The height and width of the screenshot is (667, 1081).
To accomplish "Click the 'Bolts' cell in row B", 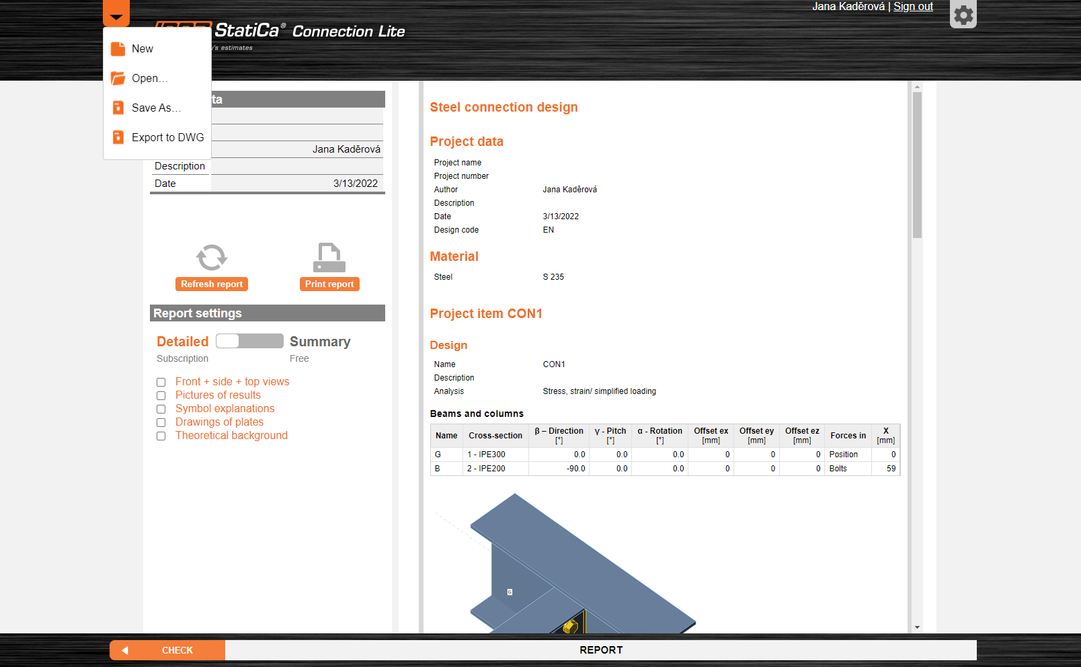I will tap(848, 469).
